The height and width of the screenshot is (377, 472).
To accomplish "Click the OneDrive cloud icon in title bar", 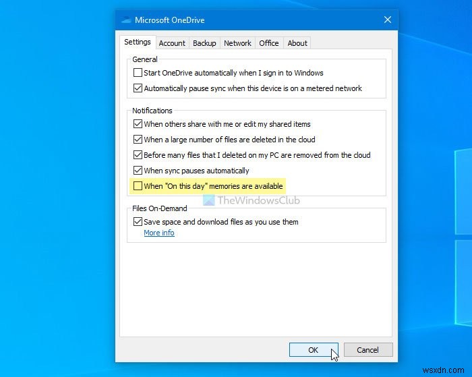I will (126, 20).
